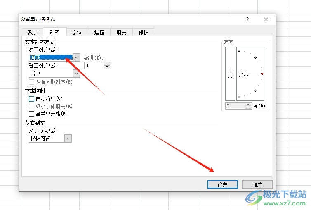Click the lower-right diamond on the orientation dial
The width and height of the screenshot is (311, 210).
click(255, 90)
